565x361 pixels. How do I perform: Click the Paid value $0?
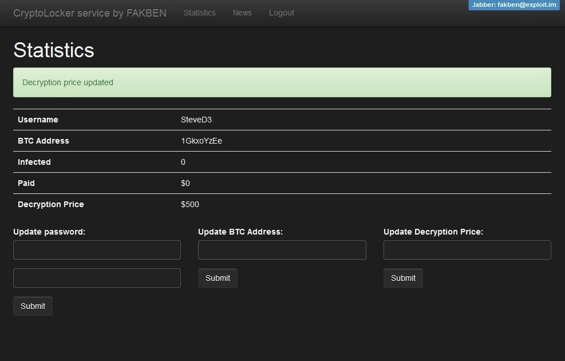coord(185,184)
